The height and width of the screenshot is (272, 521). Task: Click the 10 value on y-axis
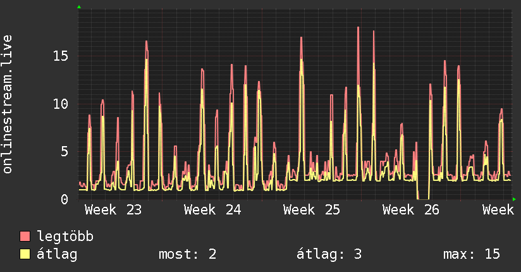click(x=61, y=104)
